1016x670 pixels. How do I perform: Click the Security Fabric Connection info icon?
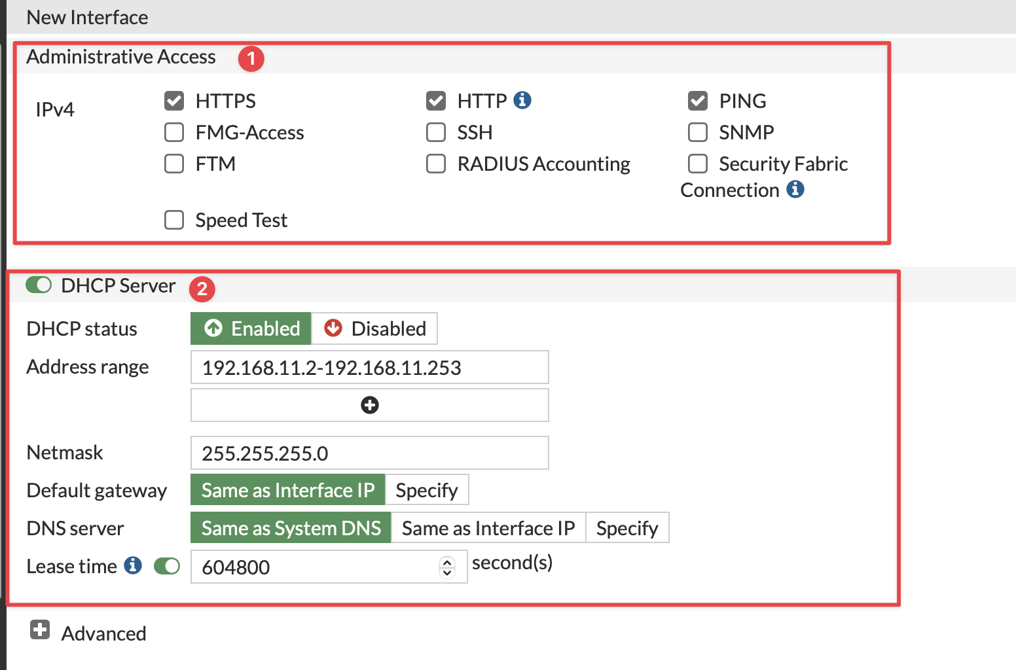pyautogui.click(x=795, y=189)
